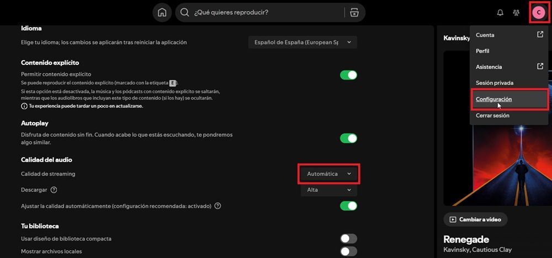Click the Descargar help question icon
The width and height of the screenshot is (552, 258).
click(54, 190)
